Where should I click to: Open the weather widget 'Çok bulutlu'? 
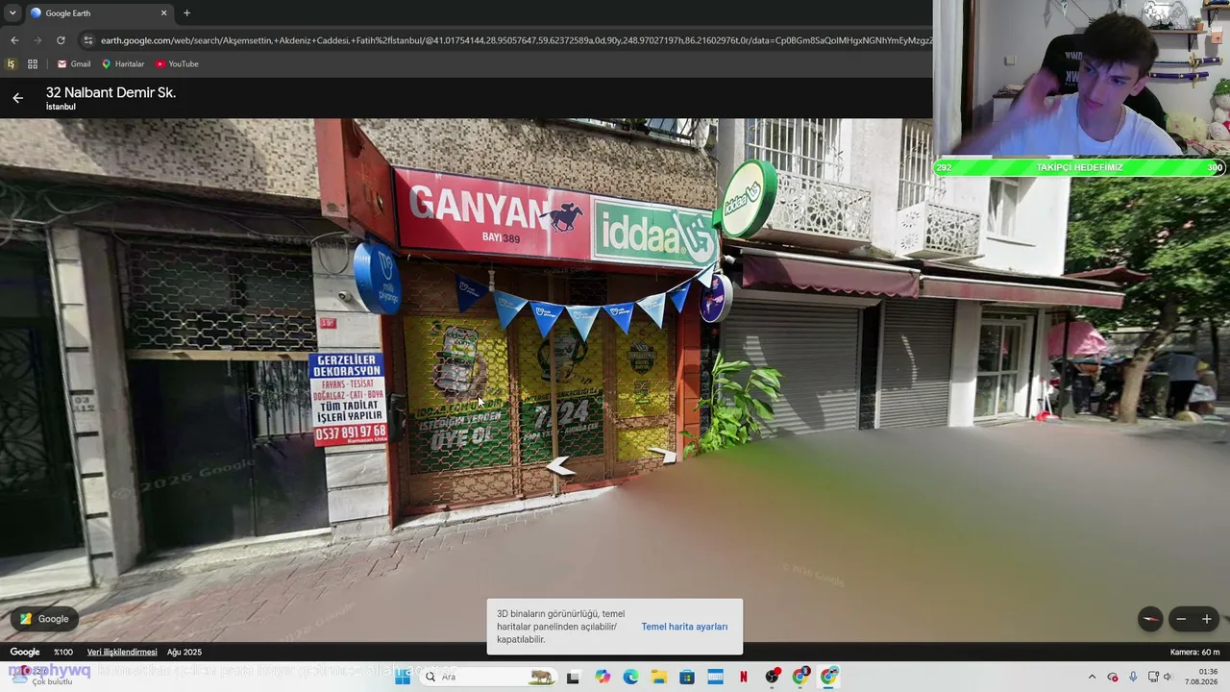(x=42, y=677)
